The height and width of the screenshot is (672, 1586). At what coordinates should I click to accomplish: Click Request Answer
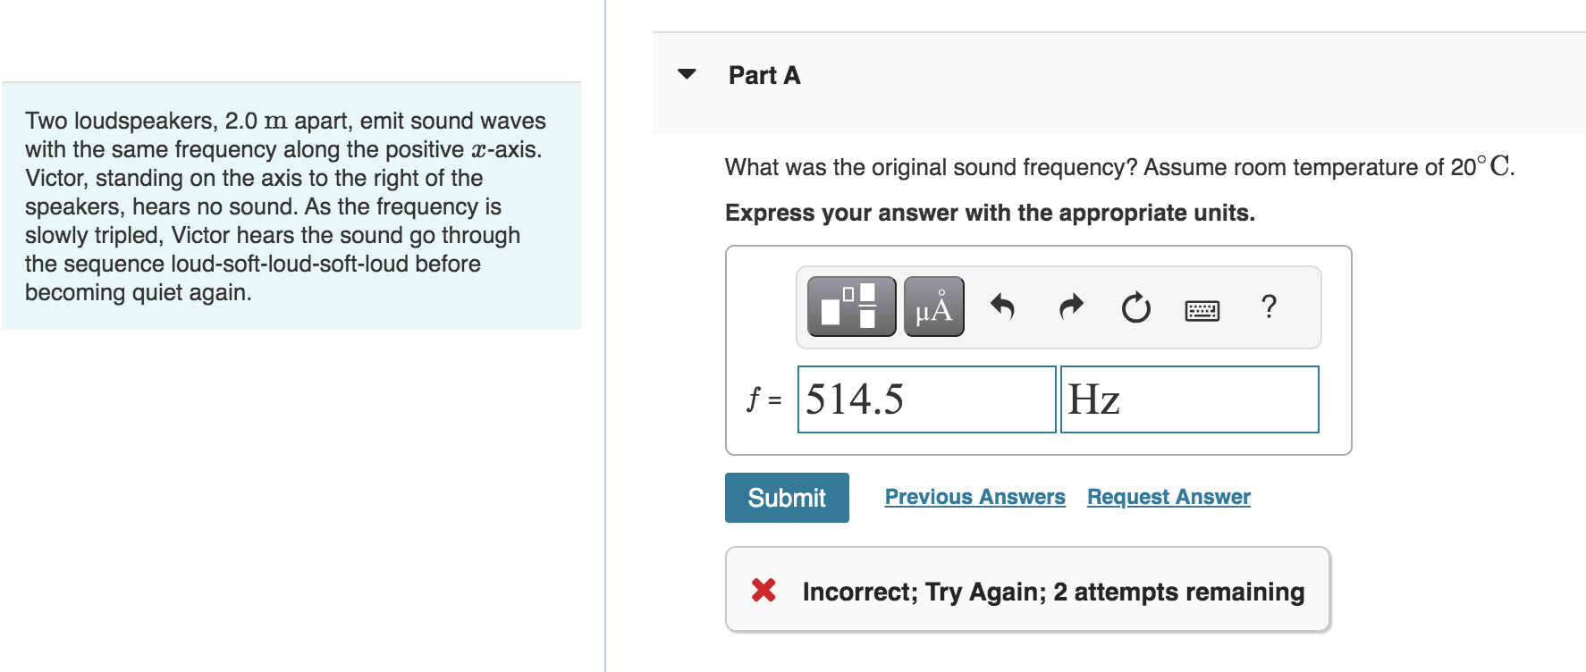coord(1168,497)
